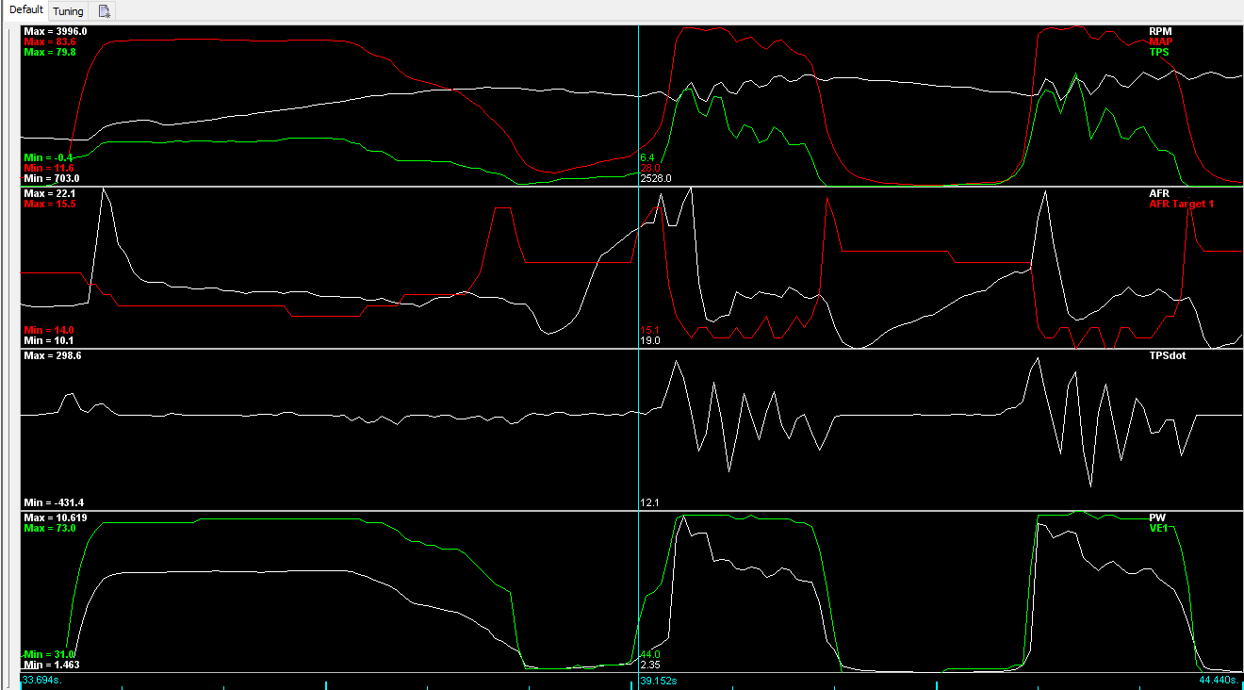Switch to the Default tab
This screenshot has height=690, width=1244.
coord(26,10)
